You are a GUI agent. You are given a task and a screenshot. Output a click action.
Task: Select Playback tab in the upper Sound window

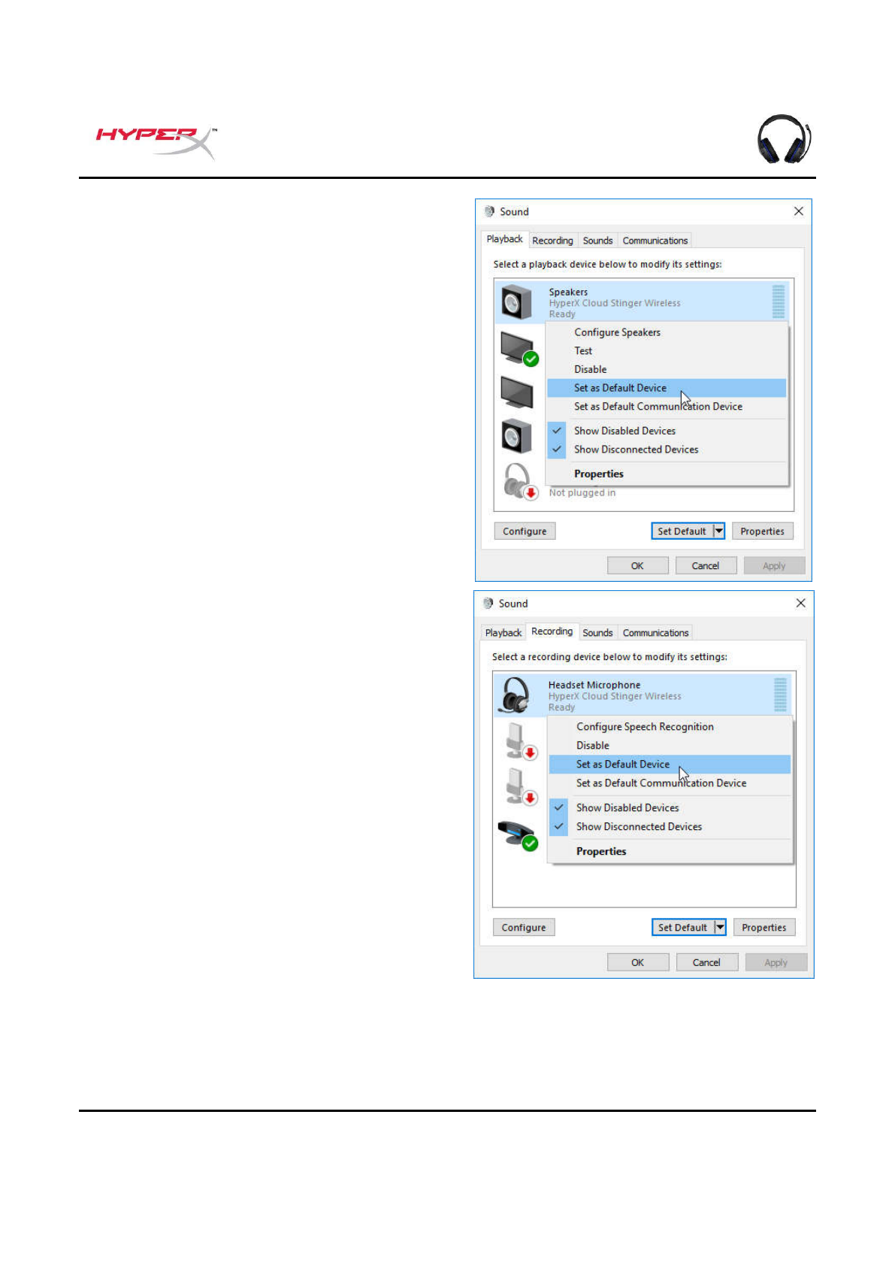(504, 239)
